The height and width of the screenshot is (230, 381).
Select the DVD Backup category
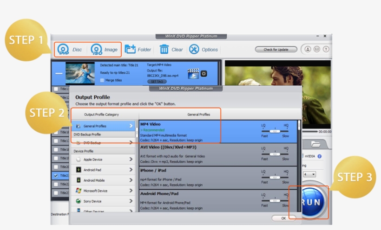[103, 143]
